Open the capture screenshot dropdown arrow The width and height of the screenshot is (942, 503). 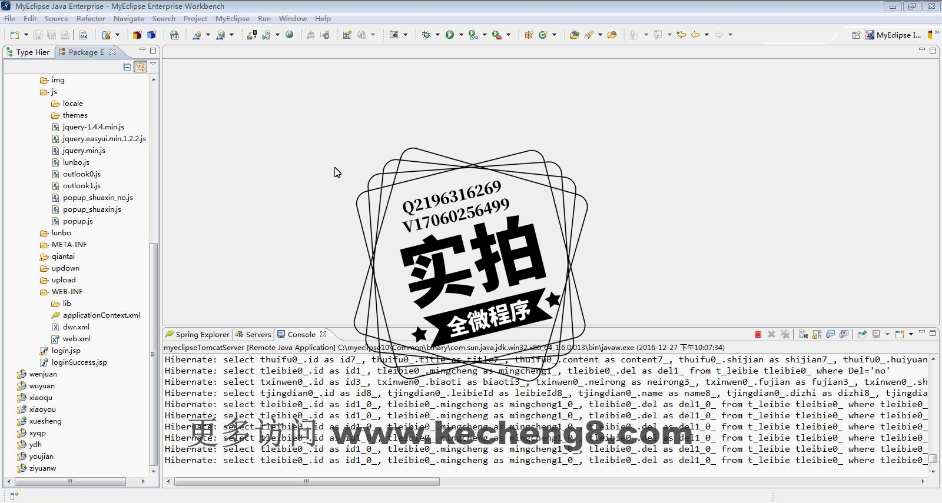405,35
